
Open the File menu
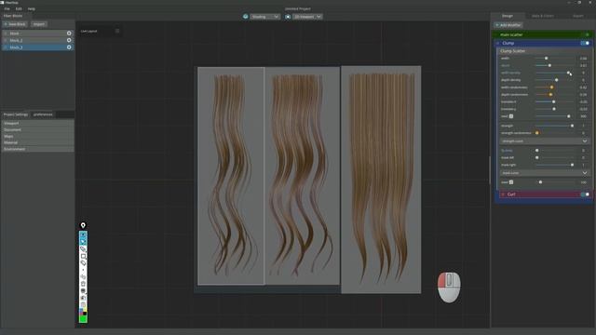click(7, 8)
